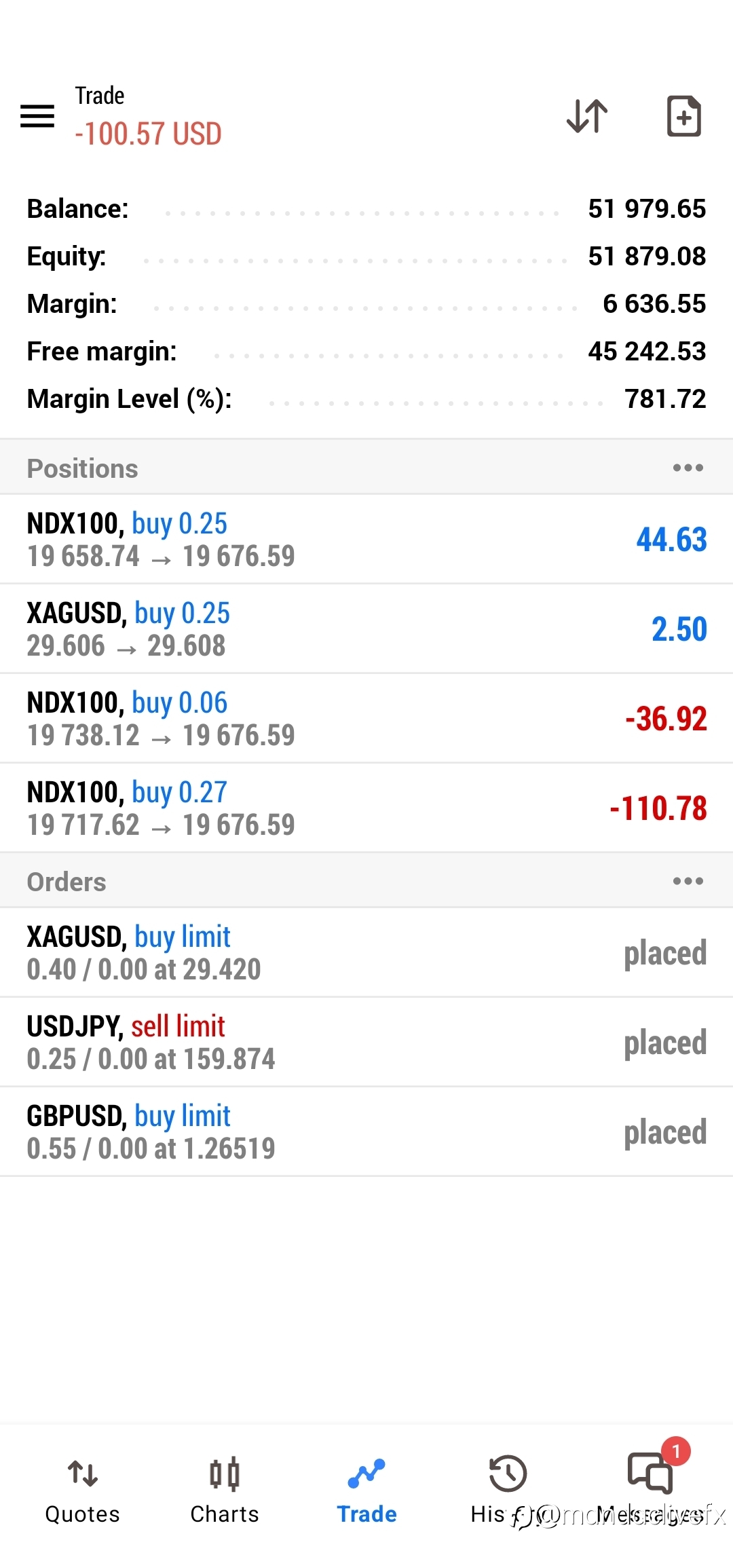Tap the Margin Level row
Screen dimensions: 733x1555
[366, 399]
